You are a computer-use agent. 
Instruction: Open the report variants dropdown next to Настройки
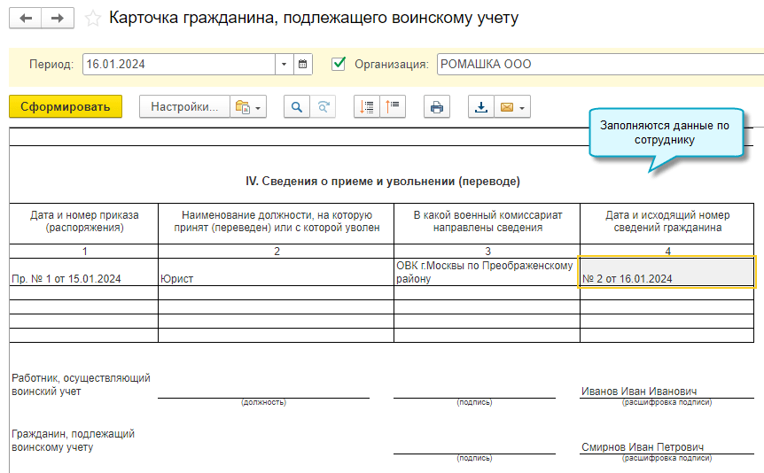[x=247, y=107]
